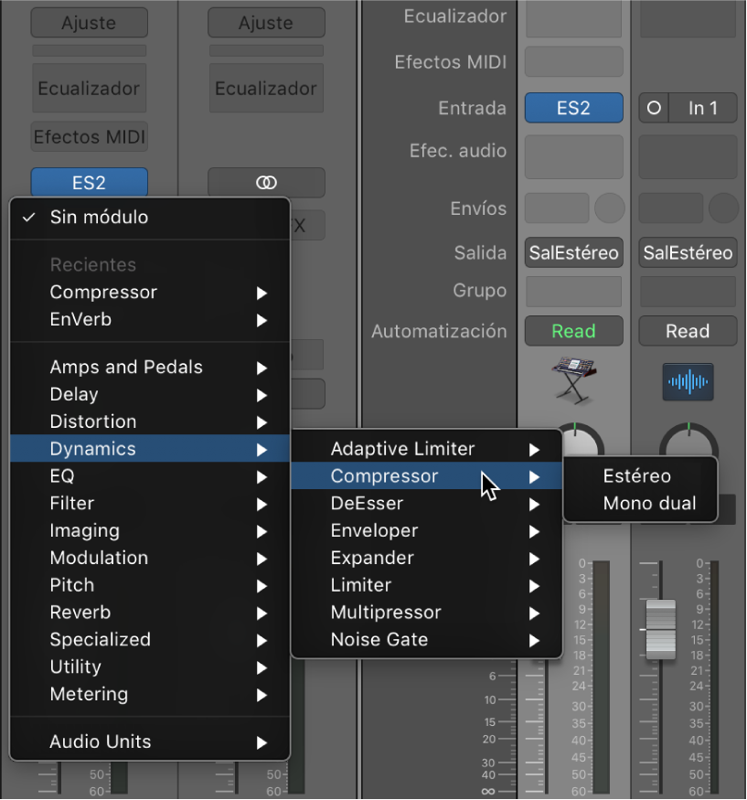Click the volume fader handle on audio channel
Screen dimensions: 747x800
click(x=660, y=628)
